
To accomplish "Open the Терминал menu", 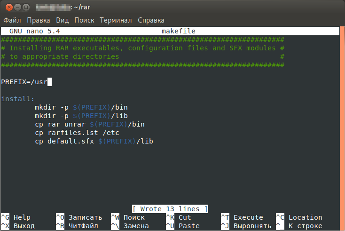I will [116, 20].
